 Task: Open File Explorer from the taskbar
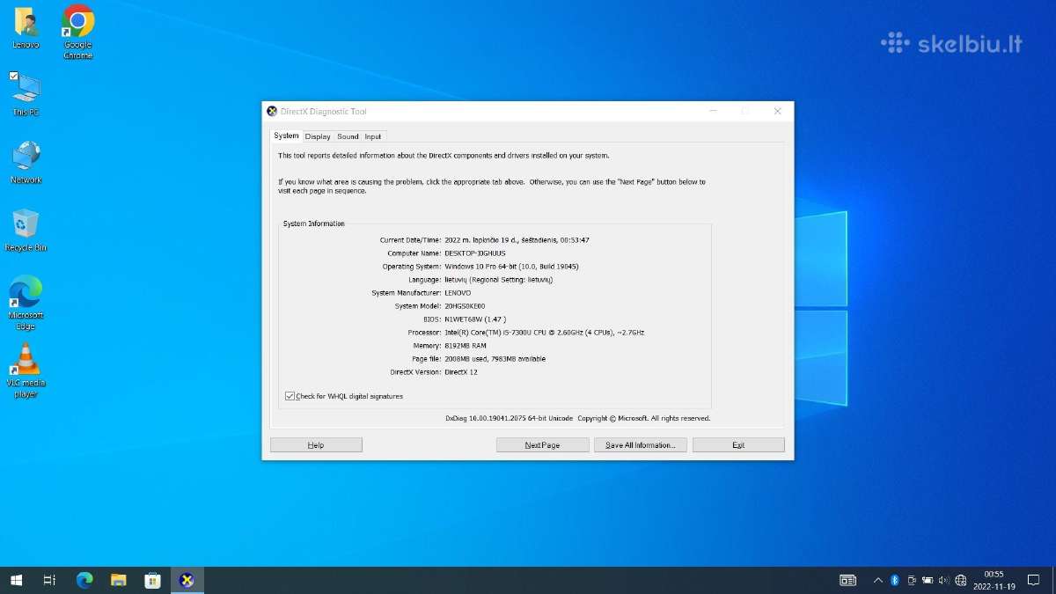coord(118,580)
